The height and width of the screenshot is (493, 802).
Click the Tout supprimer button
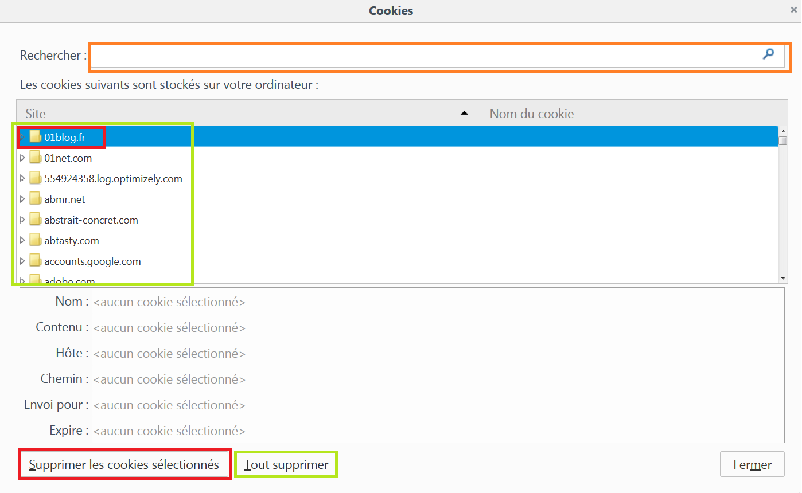(x=286, y=464)
